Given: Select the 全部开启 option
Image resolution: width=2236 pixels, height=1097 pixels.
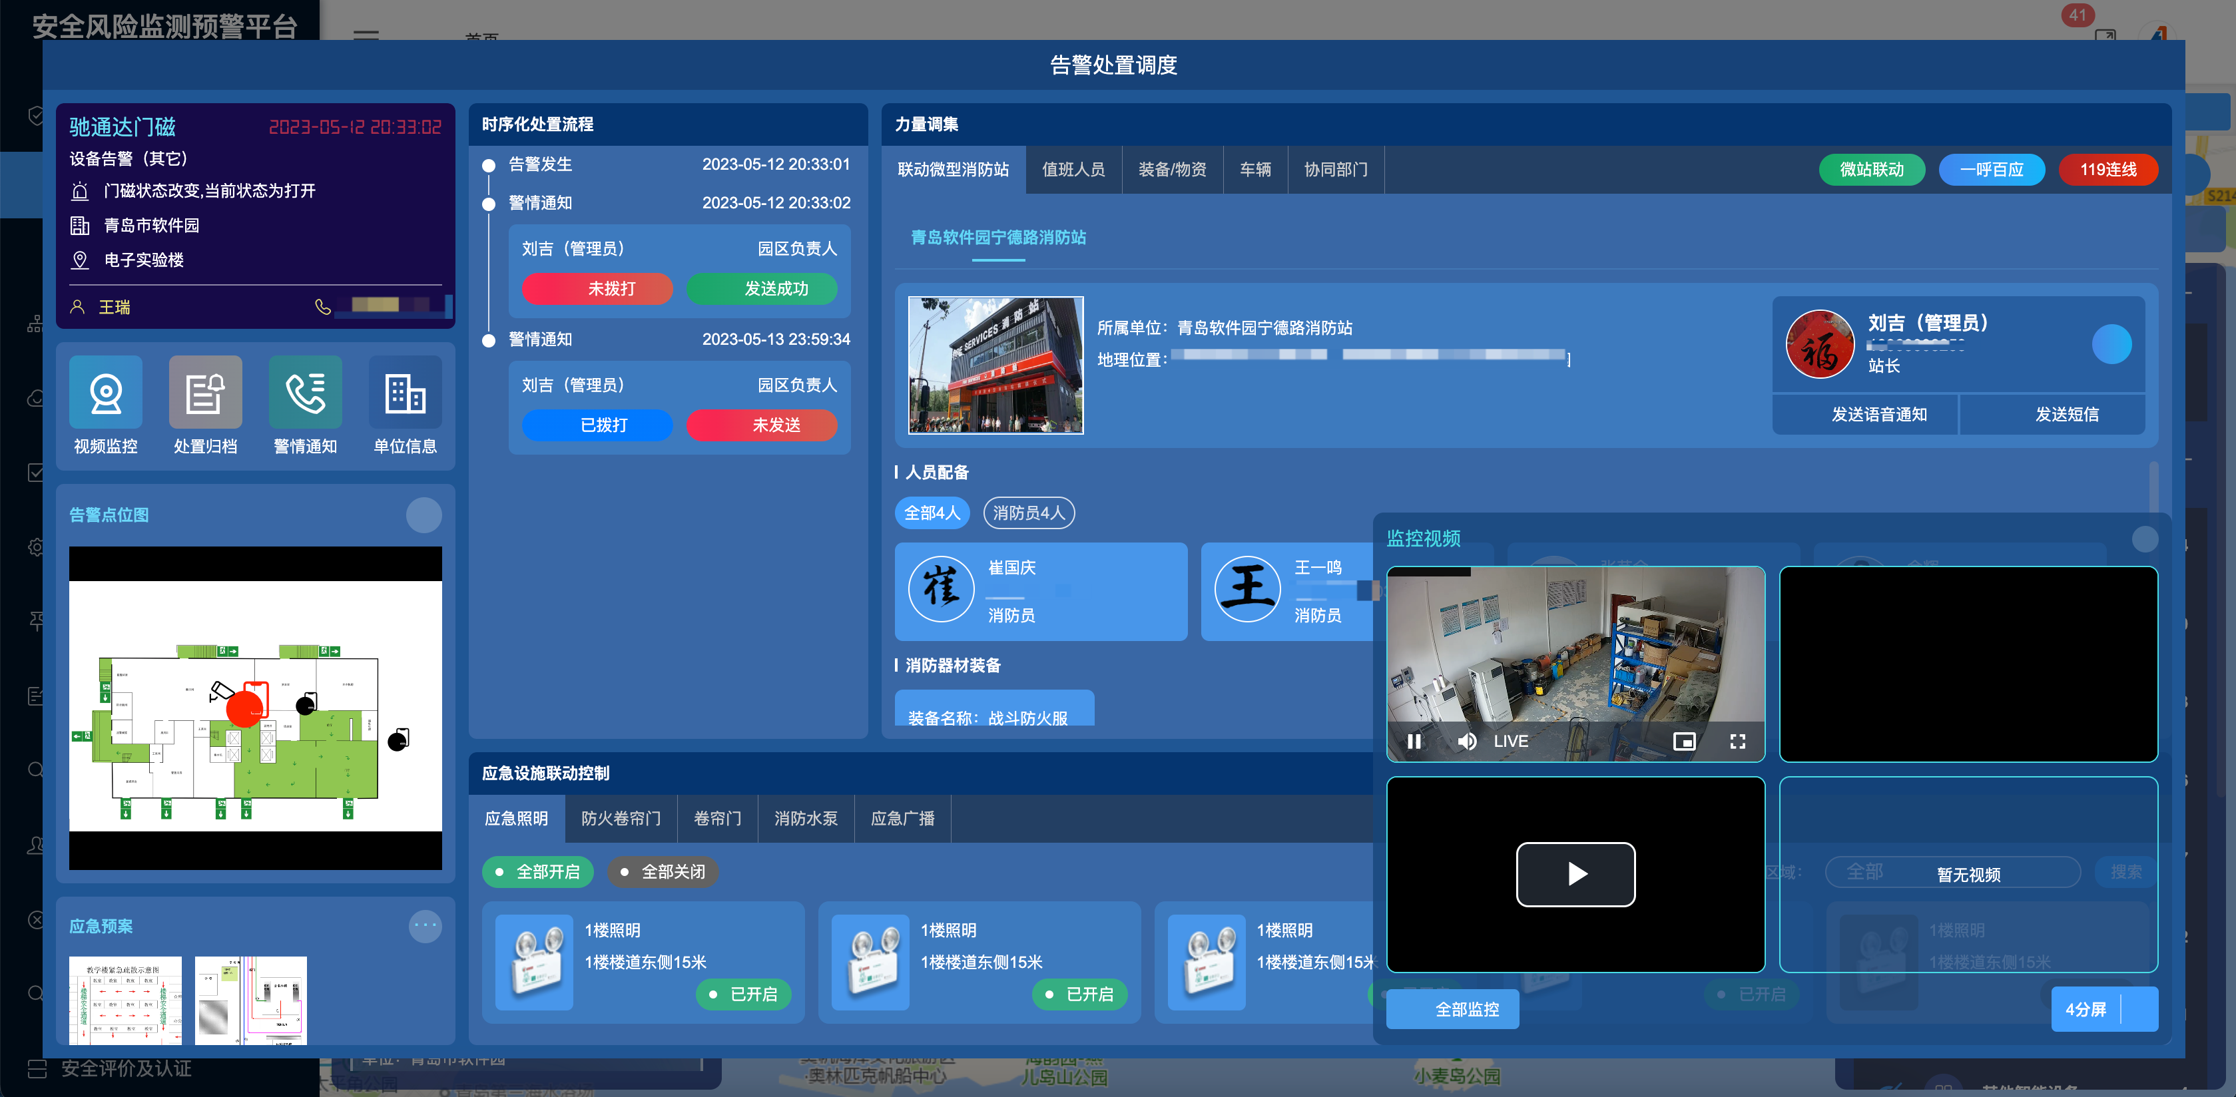Looking at the screenshot, I should [537, 871].
